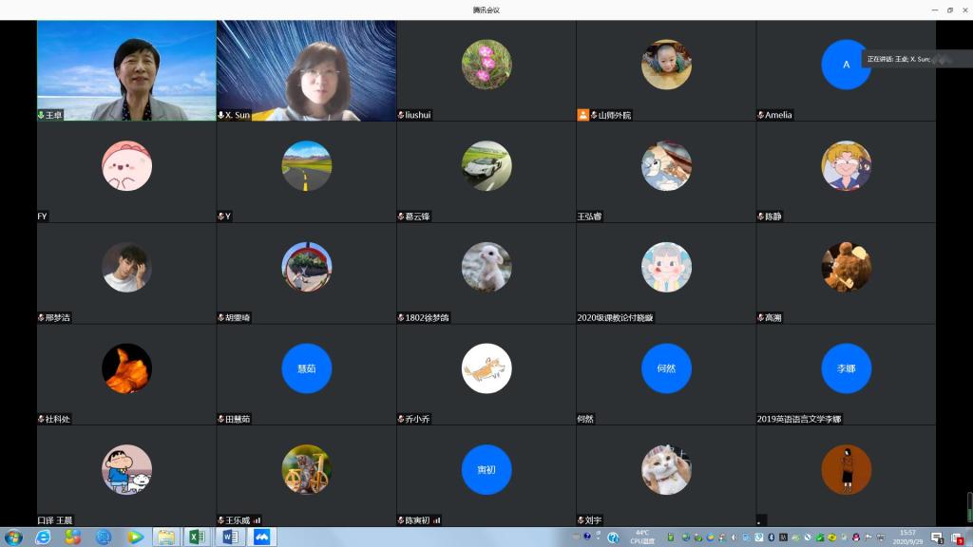
Task: Open the file explorer folder icon in taskbar
Action: (166, 537)
